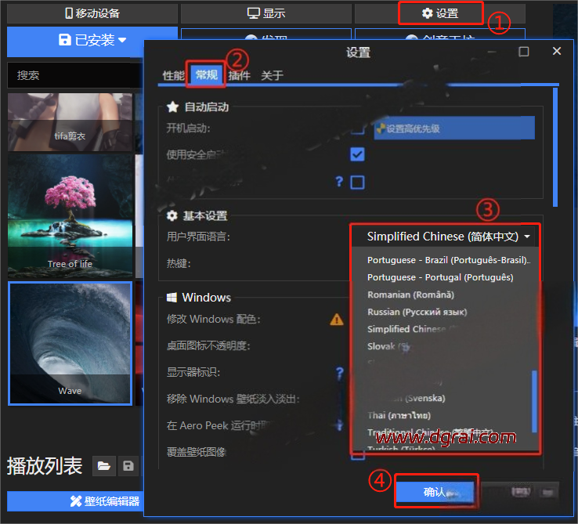Open the 显示 monitor button
578x524 pixels.
[x=266, y=13]
